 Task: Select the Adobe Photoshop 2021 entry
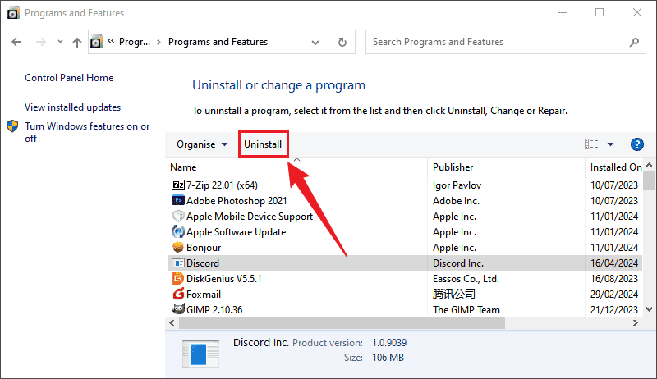237,201
